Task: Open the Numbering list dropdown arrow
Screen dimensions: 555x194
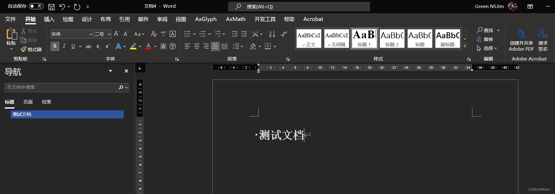Action: click(209, 34)
